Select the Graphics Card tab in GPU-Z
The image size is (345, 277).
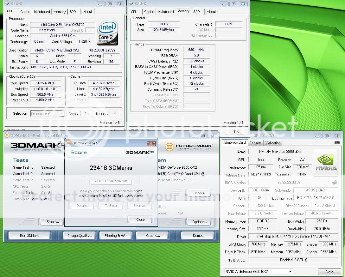(x=235, y=142)
